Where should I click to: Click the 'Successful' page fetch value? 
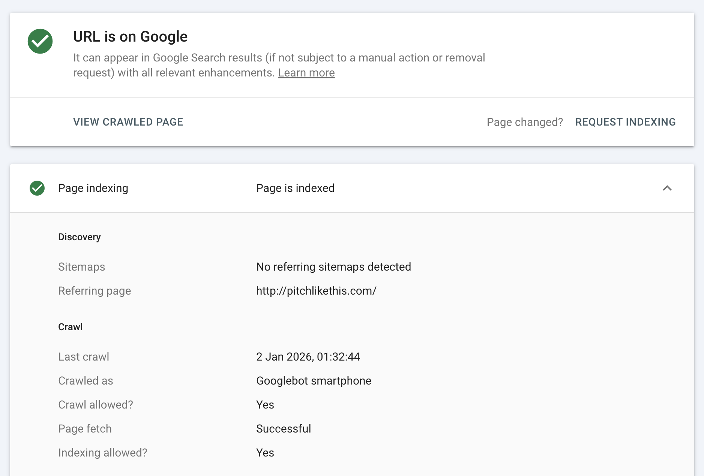284,429
